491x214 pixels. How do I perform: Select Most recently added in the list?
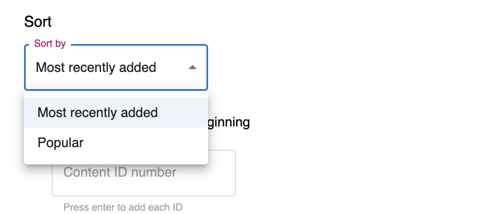click(x=116, y=113)
